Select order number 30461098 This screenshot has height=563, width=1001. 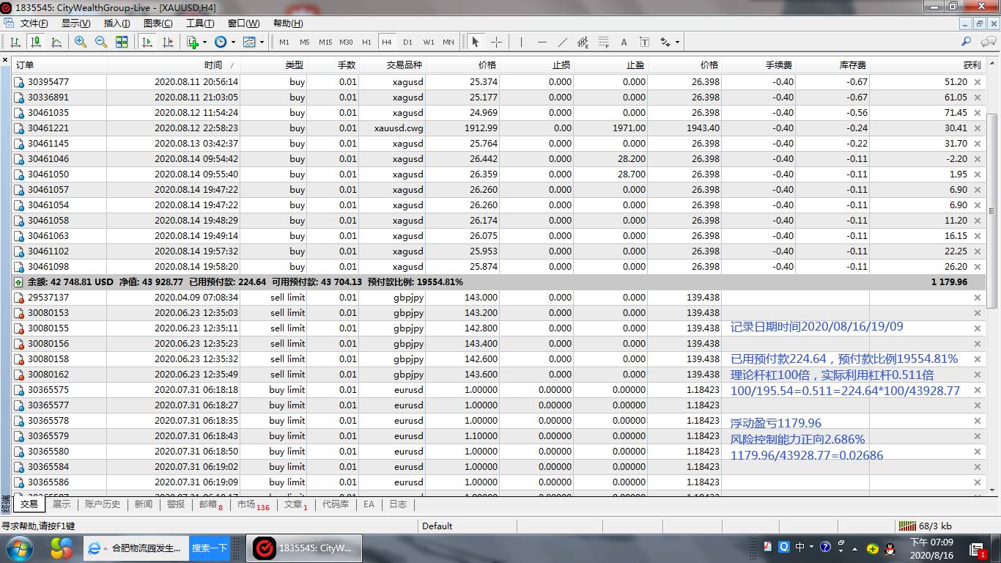click(x=48, y=267)
